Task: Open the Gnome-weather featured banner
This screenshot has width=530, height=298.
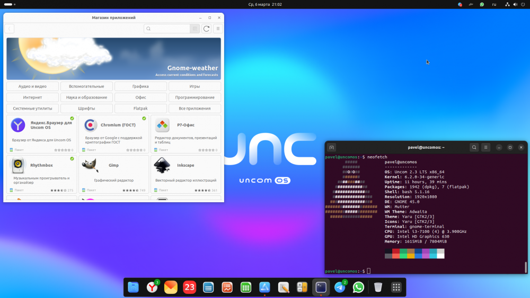Action: 113,59
